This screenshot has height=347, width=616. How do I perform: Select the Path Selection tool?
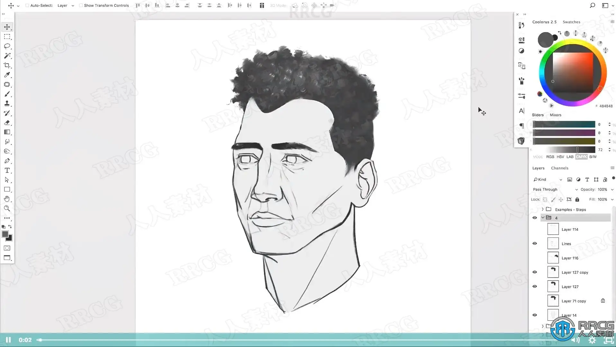pyautogui.click(x=7, y=180)
